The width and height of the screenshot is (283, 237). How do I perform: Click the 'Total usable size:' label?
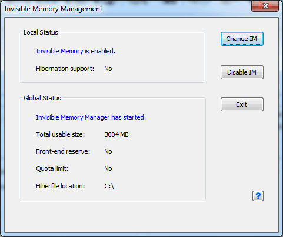(61, 134)
